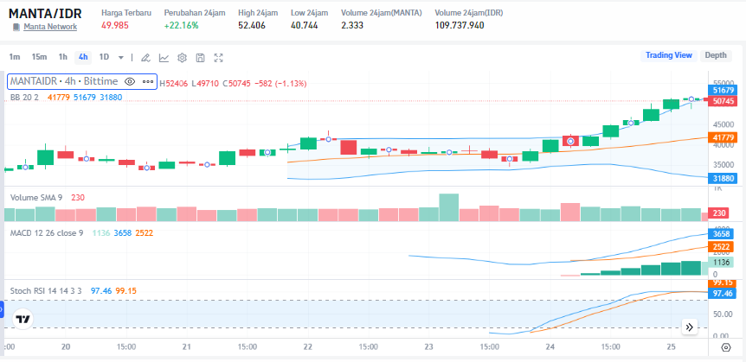Select the 15m timeframe
This screenshot has height=362, width=746.
coord(39,57)
